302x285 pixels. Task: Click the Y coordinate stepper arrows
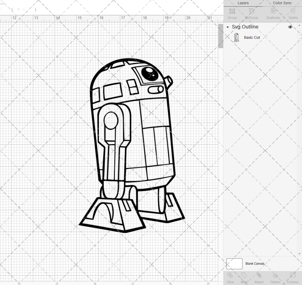[x=36, y=9]
